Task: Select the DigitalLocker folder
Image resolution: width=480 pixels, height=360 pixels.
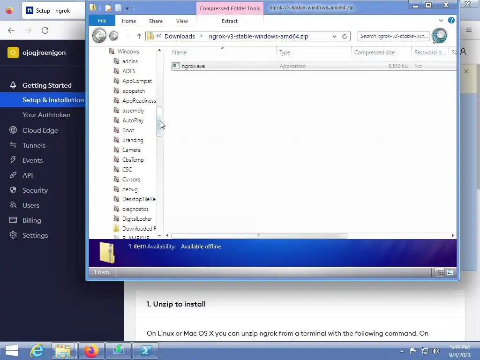Action: [137, 218]
